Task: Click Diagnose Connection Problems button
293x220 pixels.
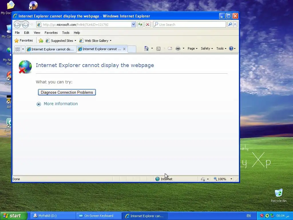Action: point(67,92)
